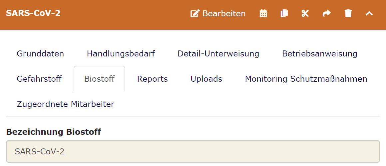Show the Monitoring Schutzmaßnahmen tab
The height and width of the screenshot is (166, 386).
tap(306, 79)
